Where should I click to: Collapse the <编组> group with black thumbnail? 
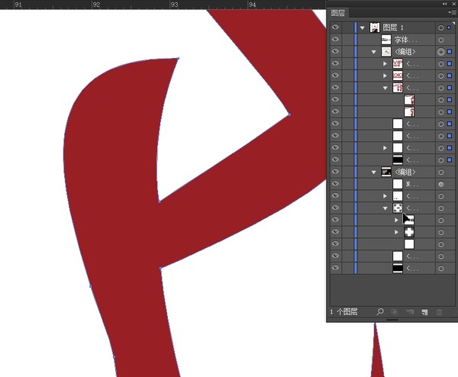373,172
